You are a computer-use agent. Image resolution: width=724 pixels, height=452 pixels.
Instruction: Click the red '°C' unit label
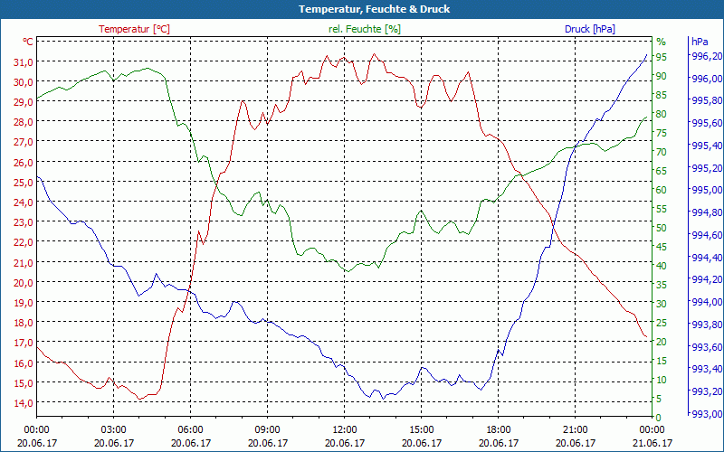(28, 42)
